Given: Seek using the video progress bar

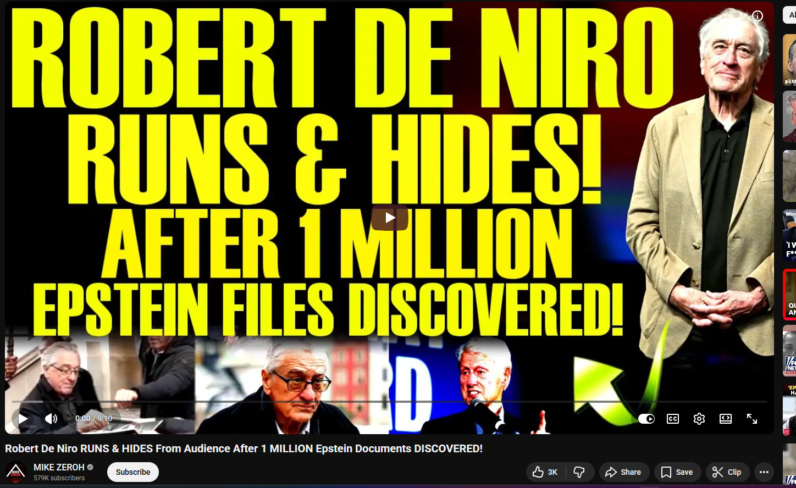Looking at the screenshot, I should (x=385, y=402).
